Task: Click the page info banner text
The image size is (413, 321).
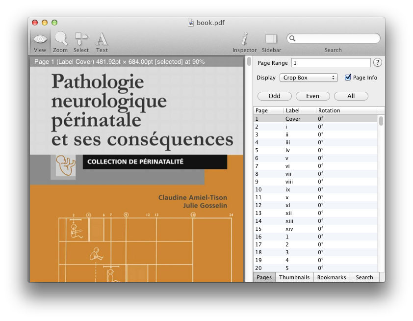Action: pos(119,62)
